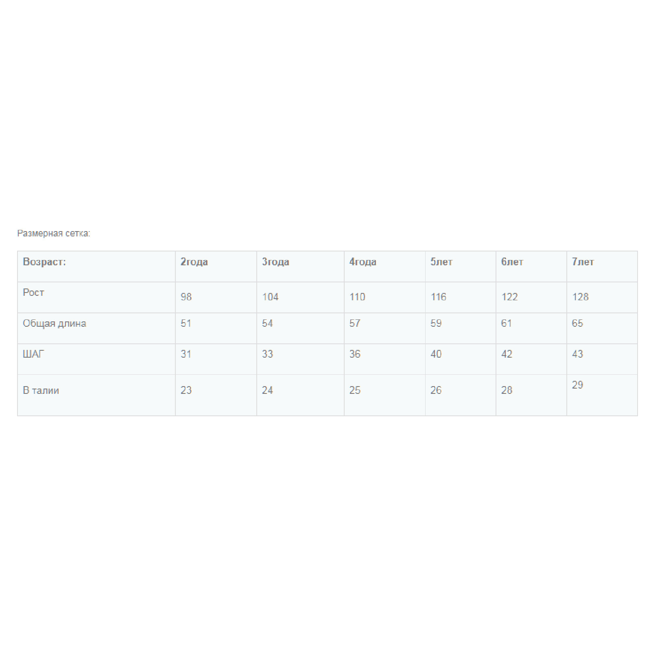
Task: Select height value 116 cell
Action: coord(461,297)
